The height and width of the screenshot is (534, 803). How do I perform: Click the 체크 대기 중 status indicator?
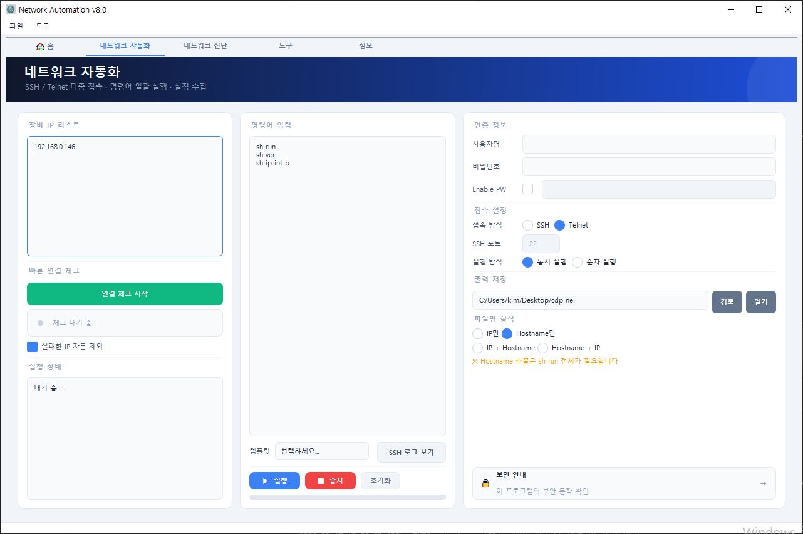point(41,323)
